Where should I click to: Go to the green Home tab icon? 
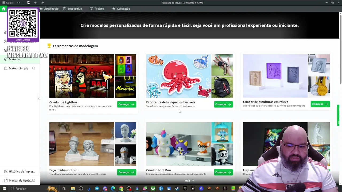[3, 9]
